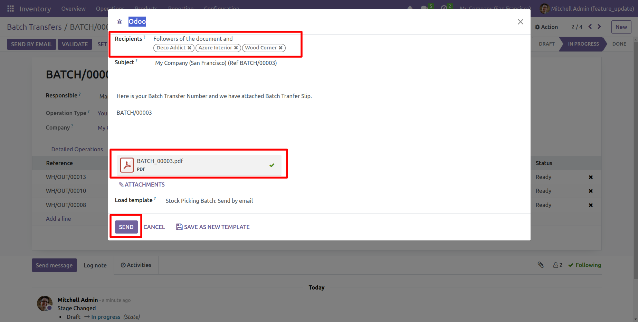
Task: Click user avatar in top navbar
Action: click(544, 9)
